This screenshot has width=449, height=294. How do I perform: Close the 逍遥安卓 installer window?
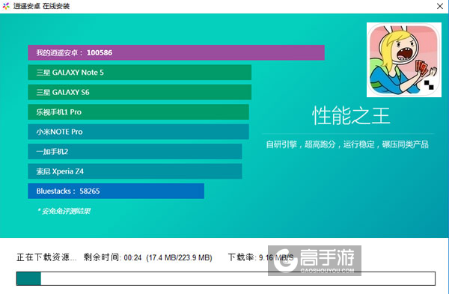coord(440,6)
